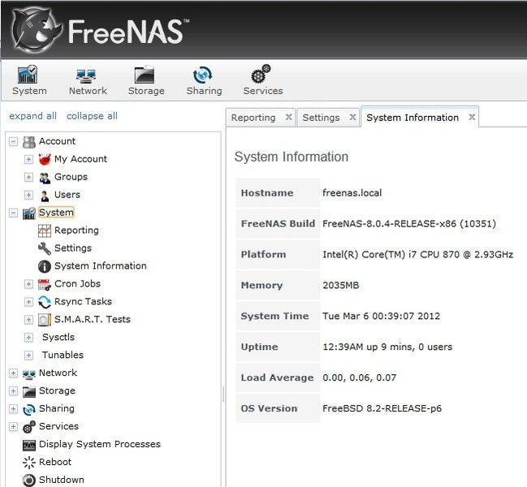Expand the S.M.A.R.T. Tests node
The image size is (527, 487).
click(x=28, y=320)
